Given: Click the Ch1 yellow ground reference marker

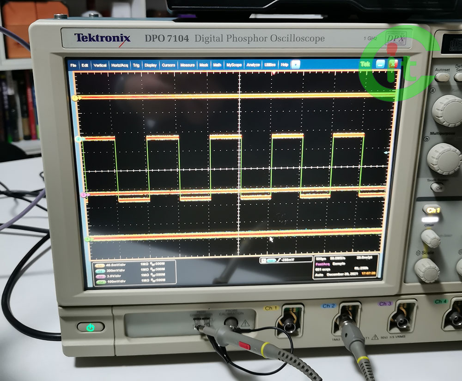Looking at the screenshot, I should [x=76, y=98].
